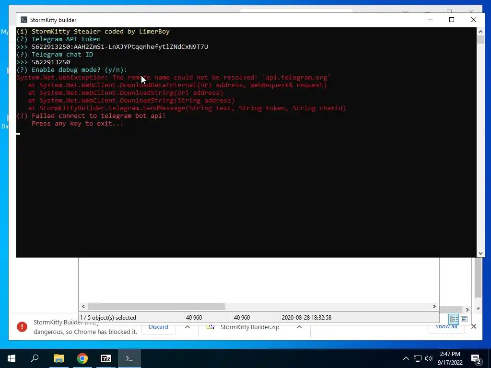Switch to the 7-Zip taskbar icon
This screenshot has height=368, width=491.
click(x=106, y=358)
